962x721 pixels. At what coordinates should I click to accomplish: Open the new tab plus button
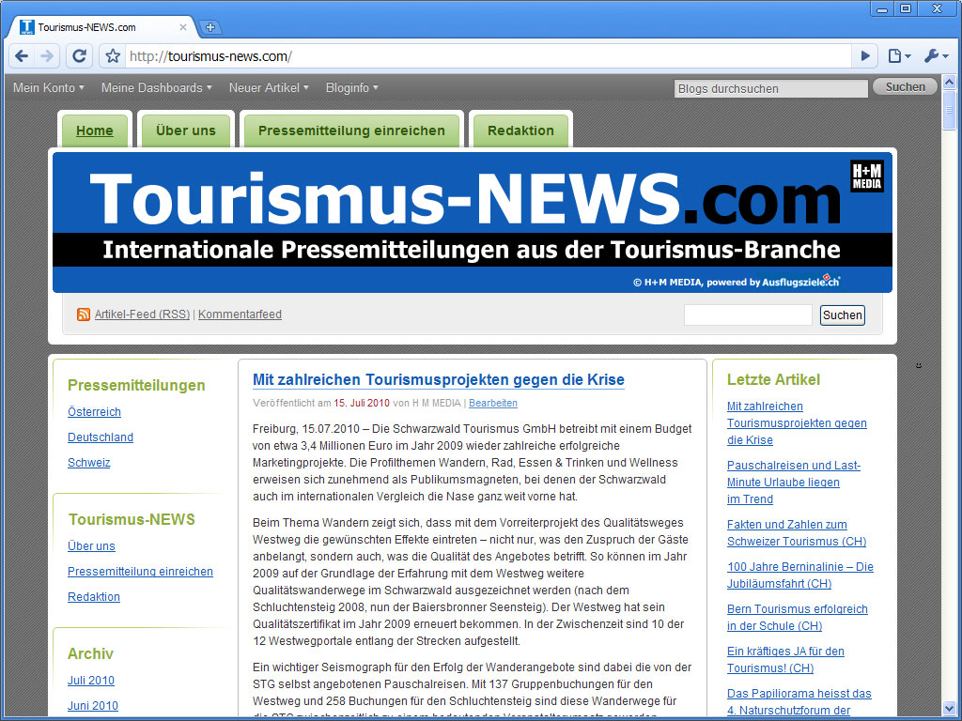click(211, 27)
